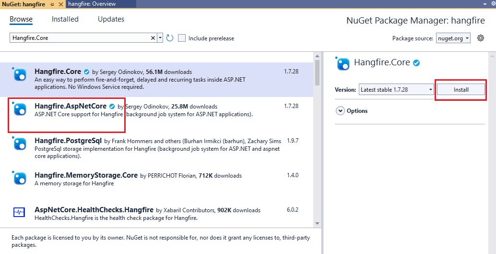The width and height of the screenshot is (496, 254).
Task: Click in the Hangfire.Core search field
Action: [79, 38]
